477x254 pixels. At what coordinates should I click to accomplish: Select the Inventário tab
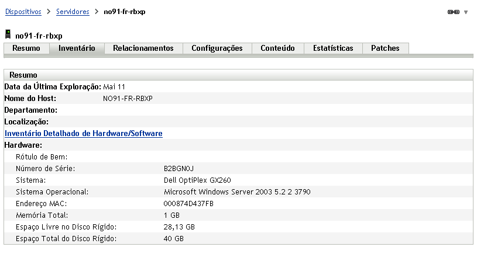pos(77,48)
